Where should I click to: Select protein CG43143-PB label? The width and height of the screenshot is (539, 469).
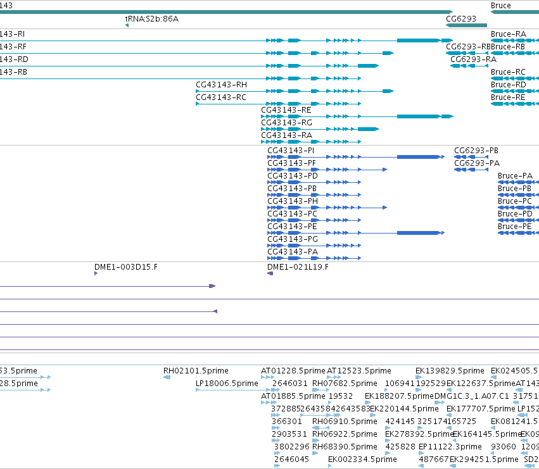292,189
